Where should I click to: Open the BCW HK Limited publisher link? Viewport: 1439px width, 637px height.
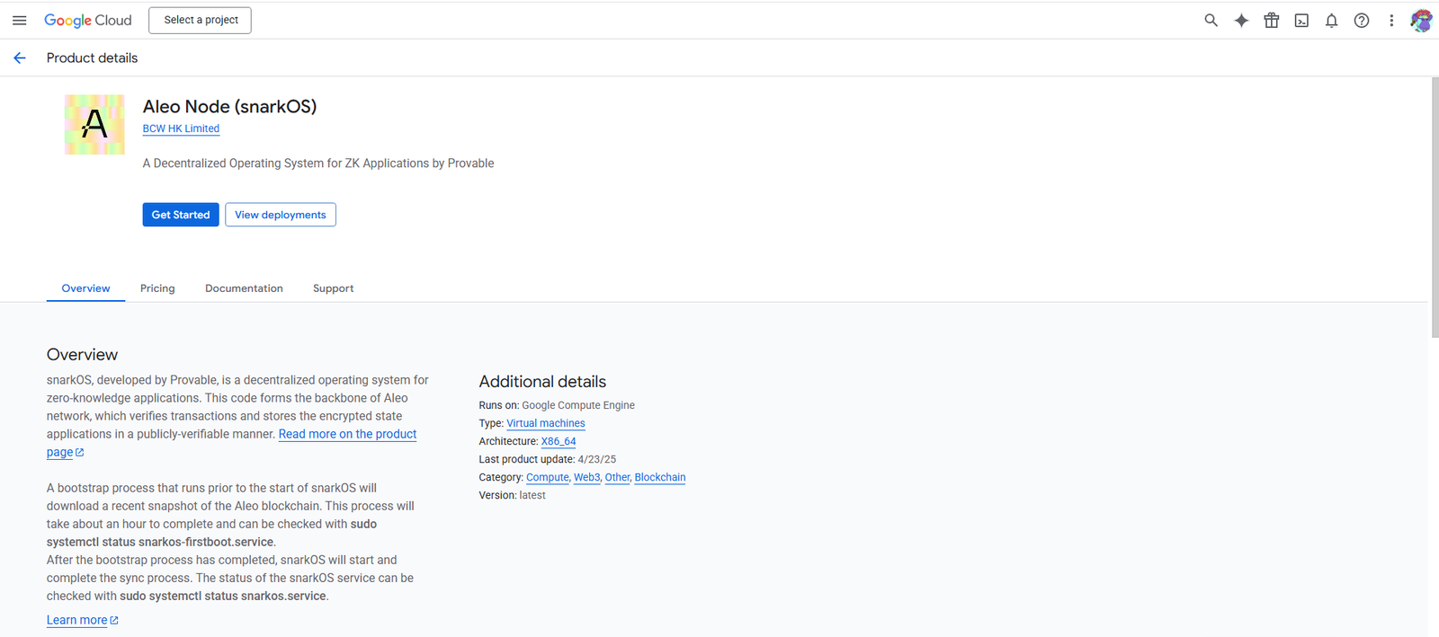click(x=181, y=128)
